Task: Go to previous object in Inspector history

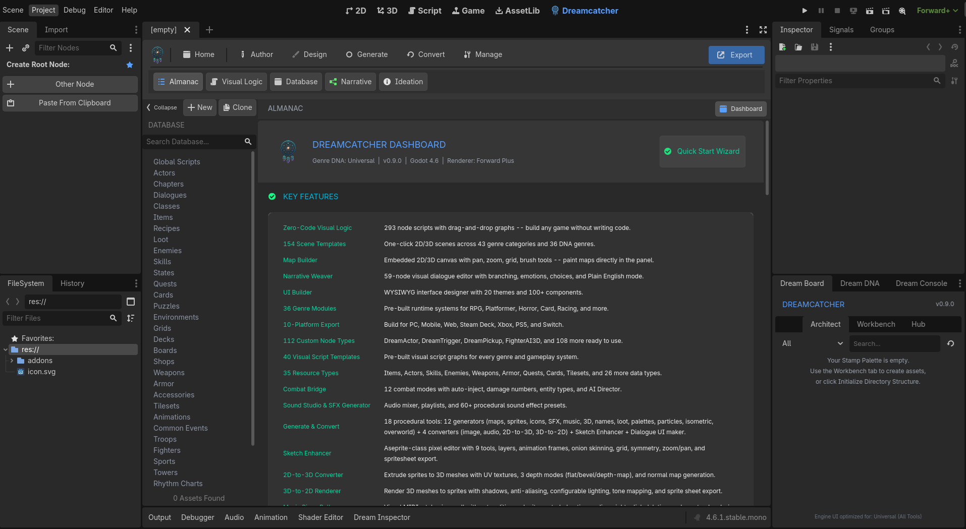Action: [x=928, y=47]
